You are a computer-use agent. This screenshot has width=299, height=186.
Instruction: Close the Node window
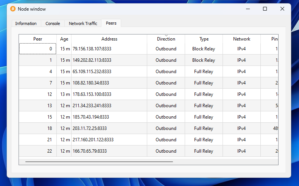282,9
